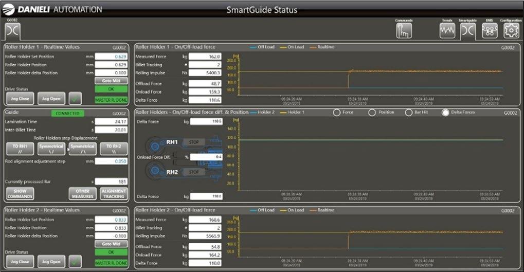Image resolution: width=524 pixels, height=272 pixels.
Task: Click the OK drive status in Roller Holder 1
Action: (111, 89)
